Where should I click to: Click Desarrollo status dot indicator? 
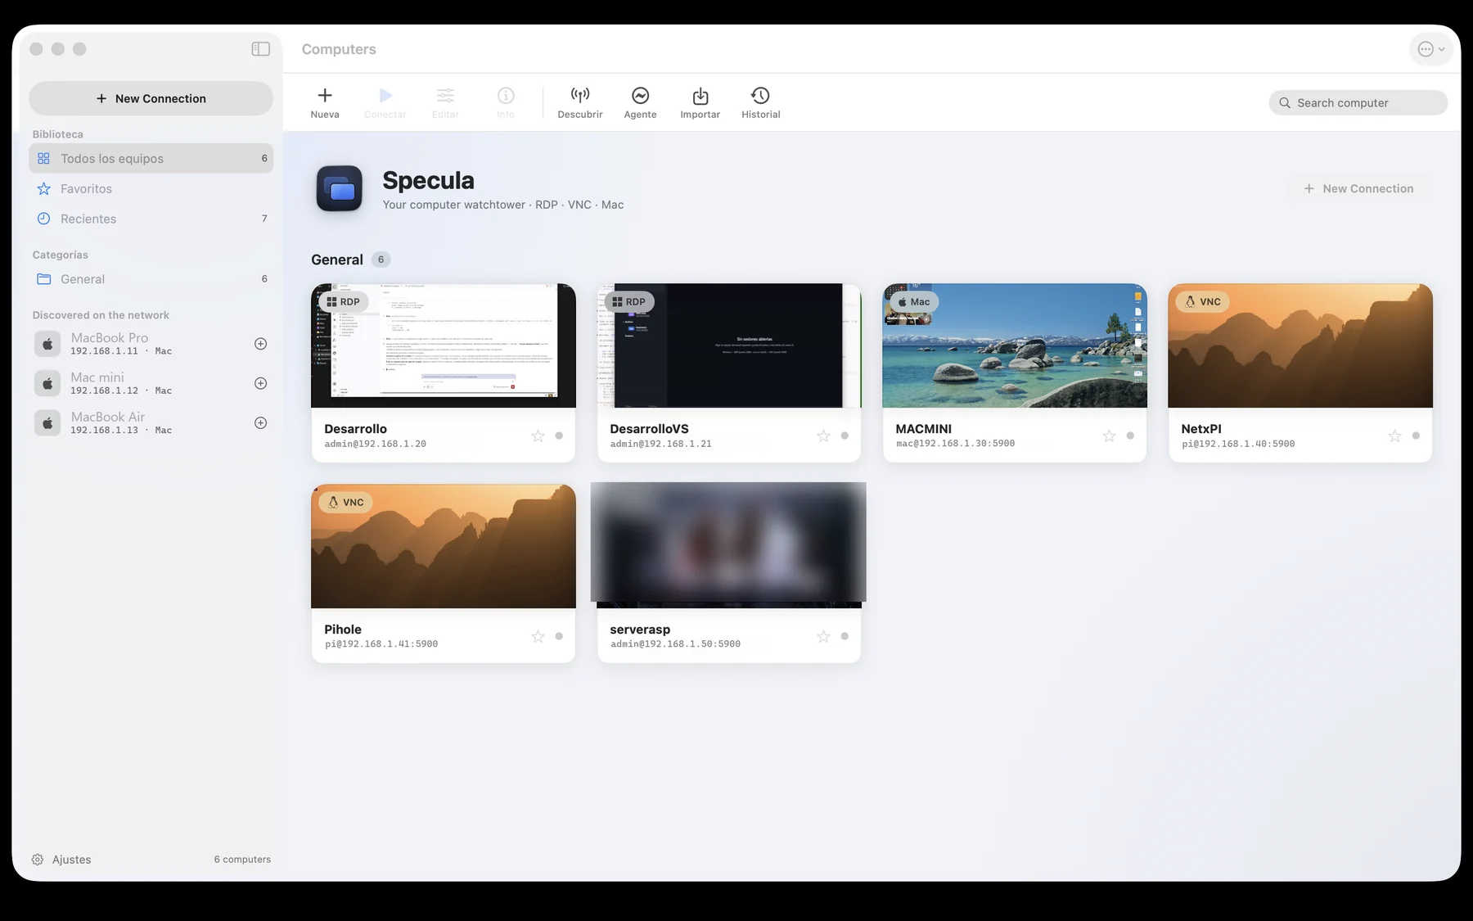(559, 436)
